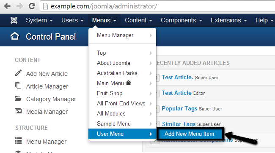Reload the page with refresh icon
This screenshot has height=153, width=275.
(x=32, y=6)
